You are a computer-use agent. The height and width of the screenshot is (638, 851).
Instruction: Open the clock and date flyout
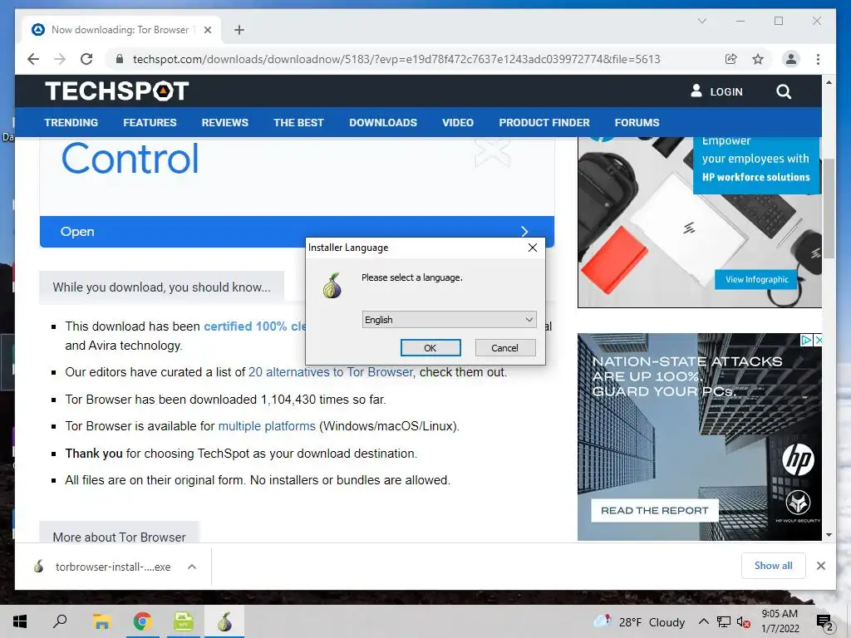coord(780,621)
